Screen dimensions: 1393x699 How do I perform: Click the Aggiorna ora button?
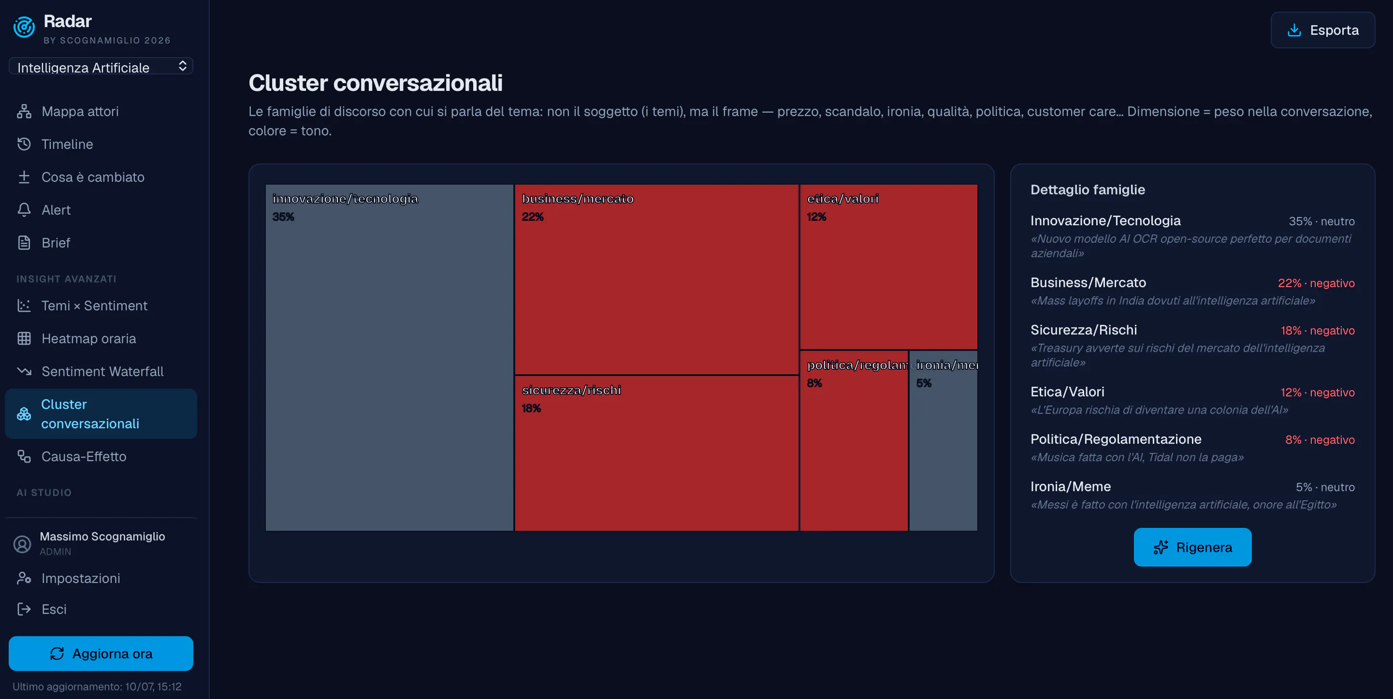pos(101,654)
